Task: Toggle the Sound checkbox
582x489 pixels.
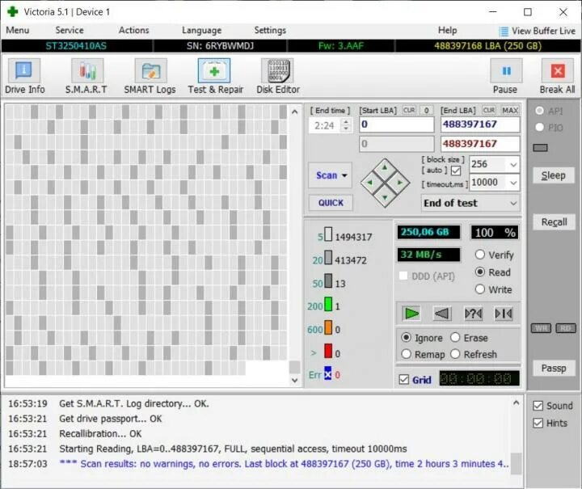Action: [538, 406]
